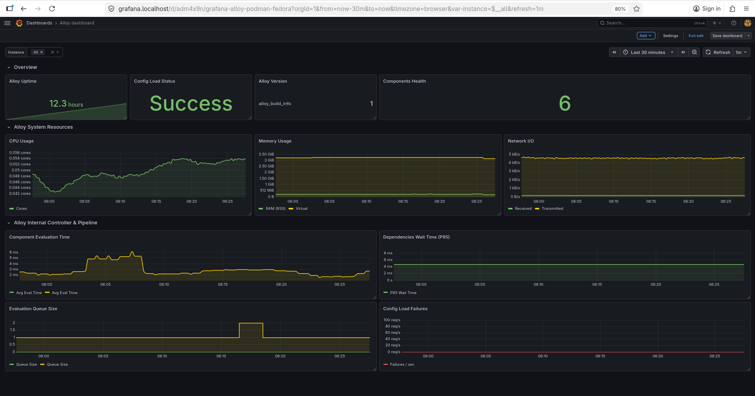This screenshot has width=755, height=396.
Task: Focus the Grafana Search field
Action: 652,23
